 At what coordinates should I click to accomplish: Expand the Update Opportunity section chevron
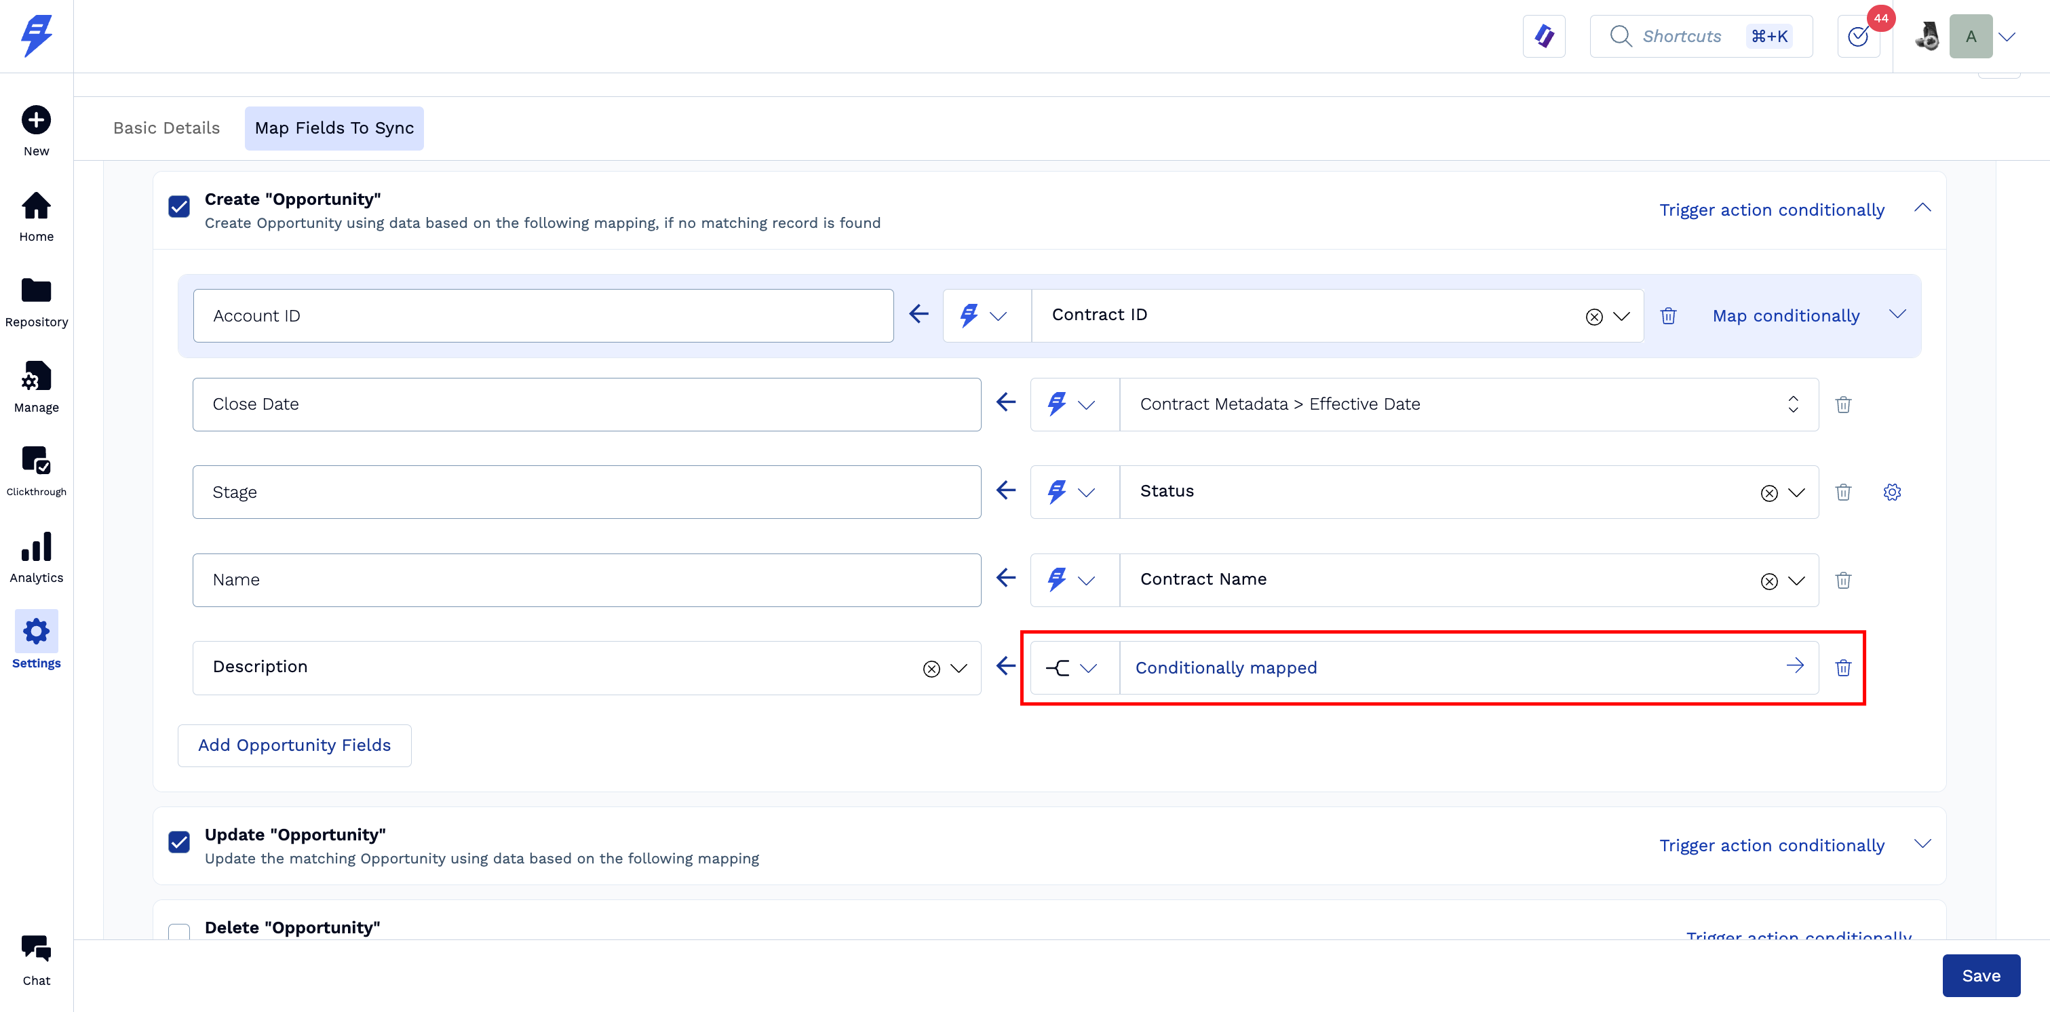[x=1922, y=844]
